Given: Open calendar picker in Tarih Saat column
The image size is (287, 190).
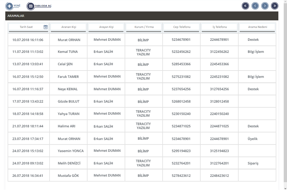Looking at the screenshot, I should 46,27.
